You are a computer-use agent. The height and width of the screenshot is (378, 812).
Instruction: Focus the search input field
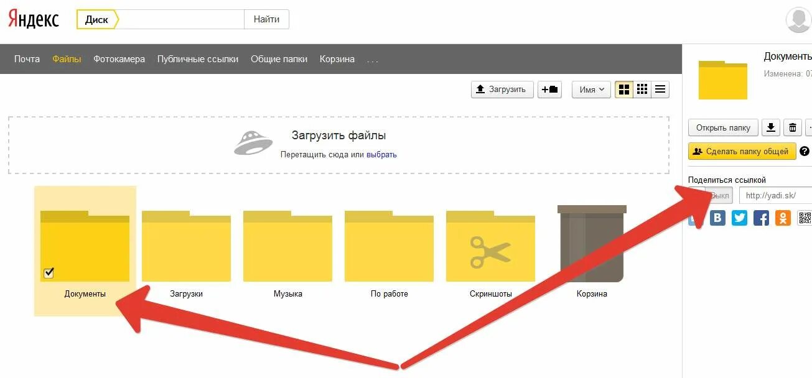click(181, 19)
